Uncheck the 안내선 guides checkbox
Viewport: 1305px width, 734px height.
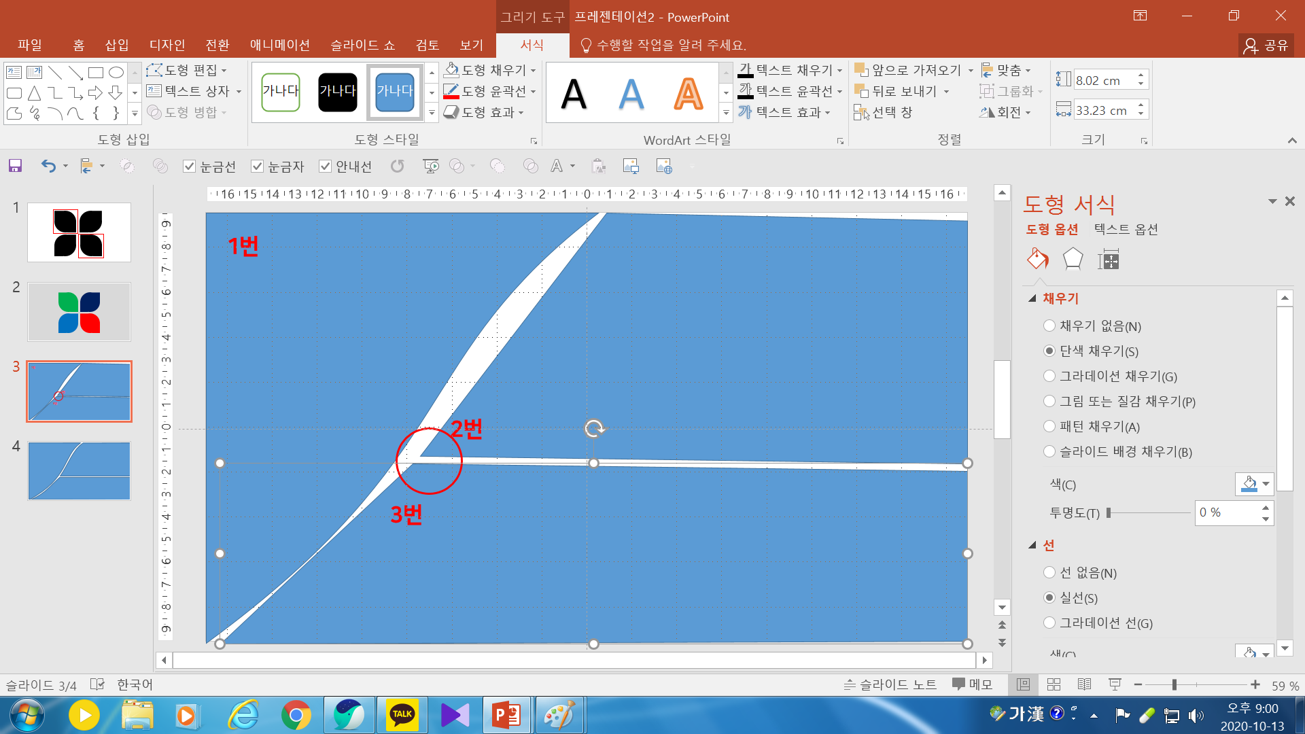pyautogui.click(x=326, y=167)
